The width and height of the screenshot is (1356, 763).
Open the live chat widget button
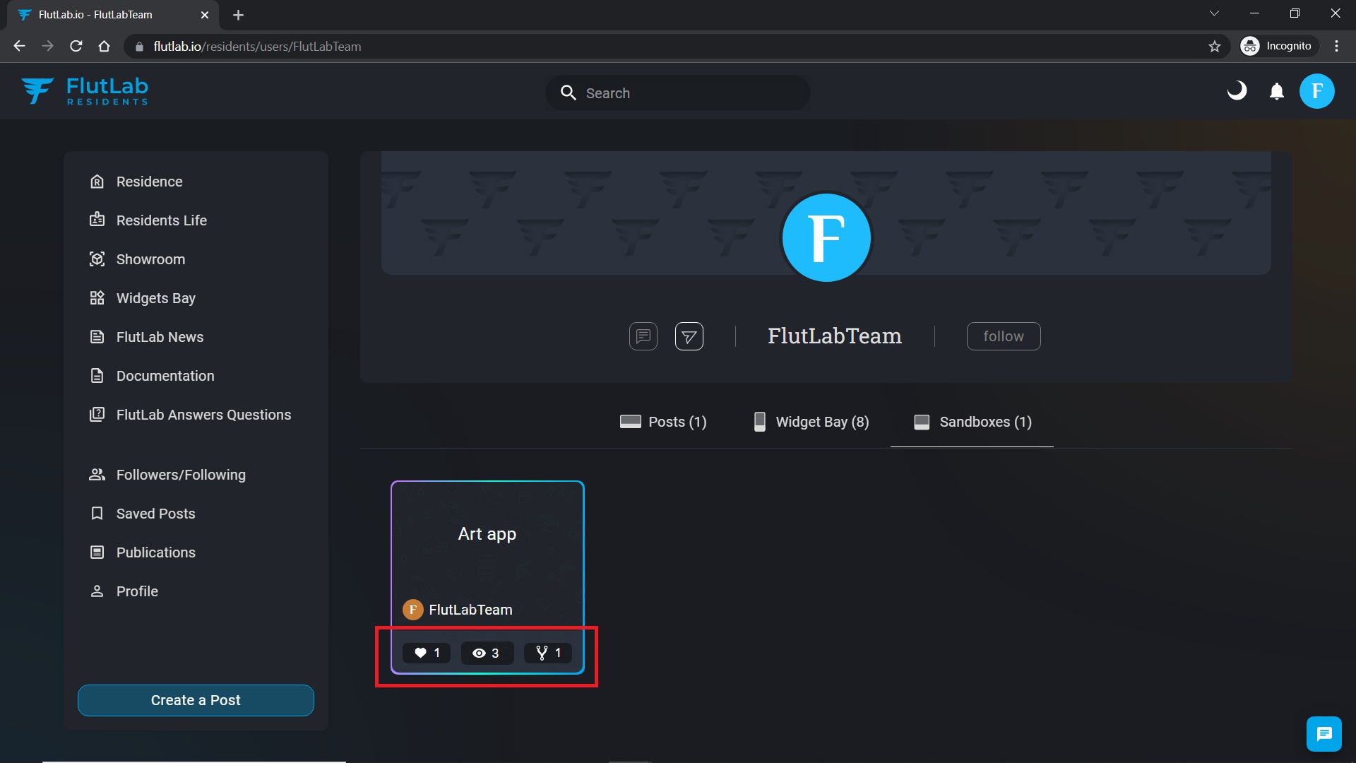(x=1324, y=734)
